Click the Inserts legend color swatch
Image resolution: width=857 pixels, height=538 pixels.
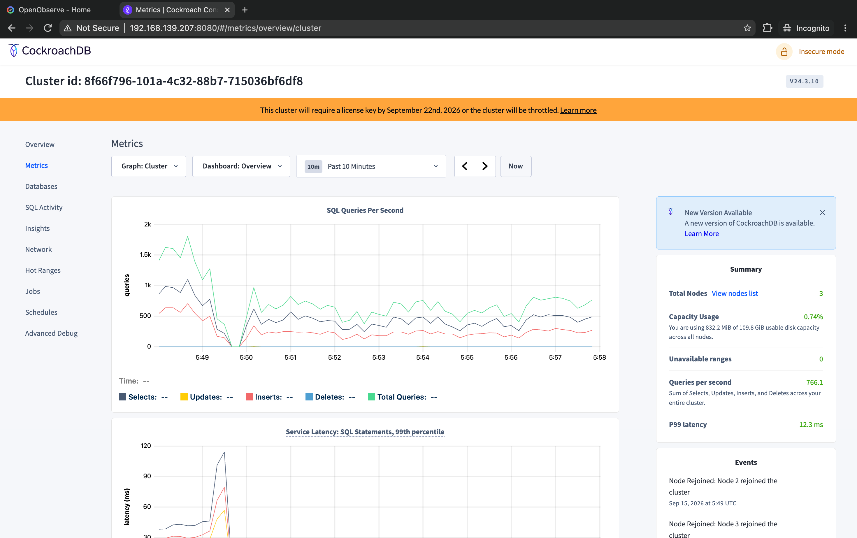[249, 397]
